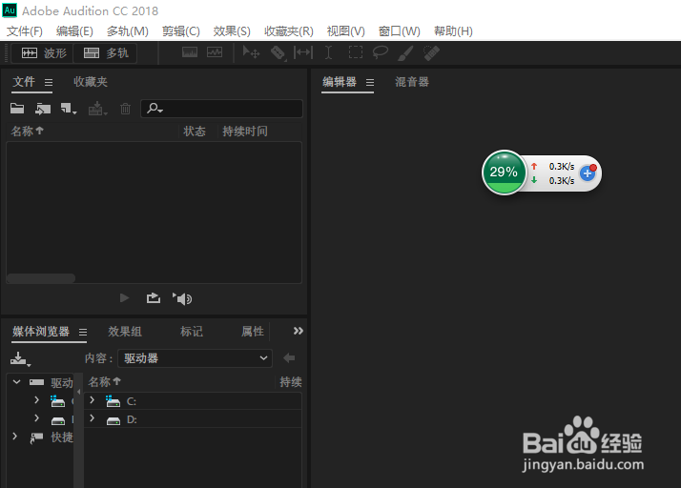Select the D: drive entry
The width and height of the screenshot is (681, 488).
tap(193, 419)
